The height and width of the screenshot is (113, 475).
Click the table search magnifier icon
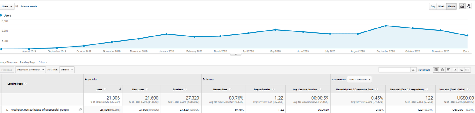point(413,70)
